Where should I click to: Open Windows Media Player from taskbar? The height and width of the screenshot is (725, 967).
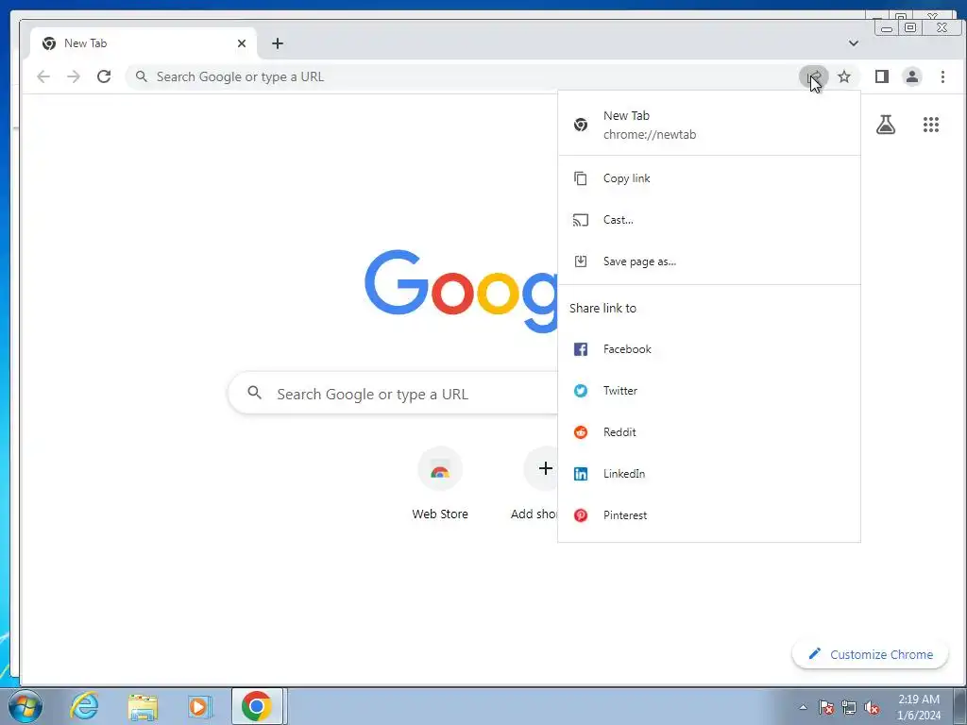coord(198,706)
